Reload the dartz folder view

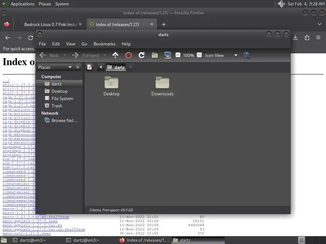tap(142, 55)
